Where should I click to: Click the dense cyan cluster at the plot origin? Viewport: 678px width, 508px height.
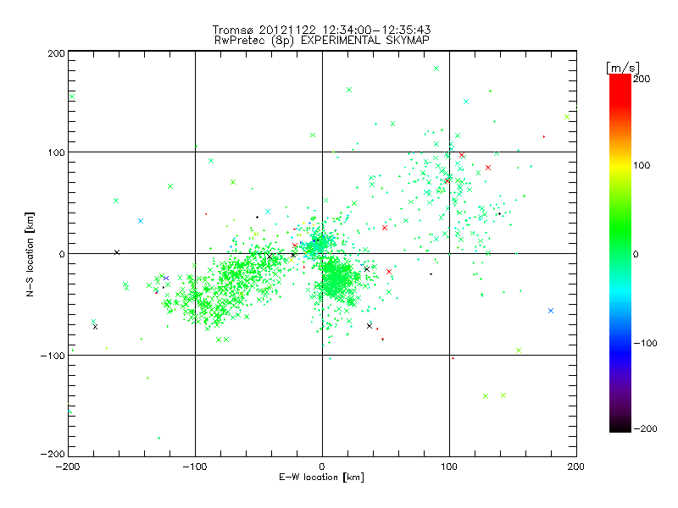317,246
